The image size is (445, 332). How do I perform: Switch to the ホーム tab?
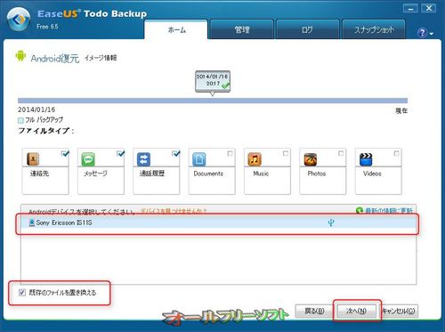pos(176,29)
